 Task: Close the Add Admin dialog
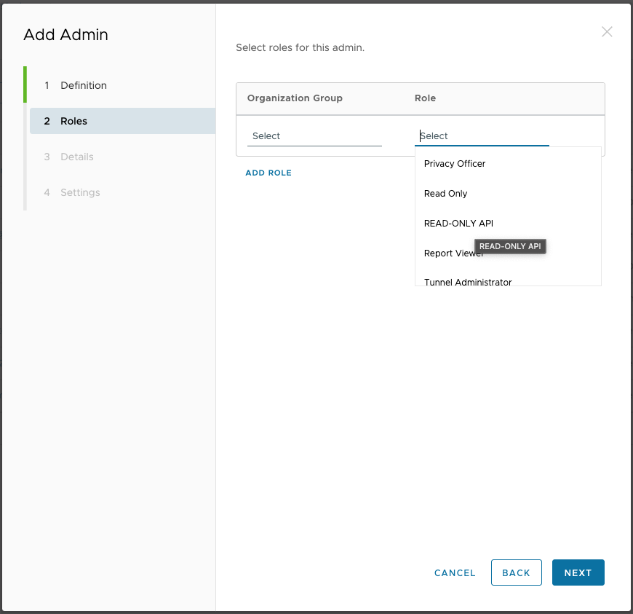pyautogui.click(x=606, y=31)
